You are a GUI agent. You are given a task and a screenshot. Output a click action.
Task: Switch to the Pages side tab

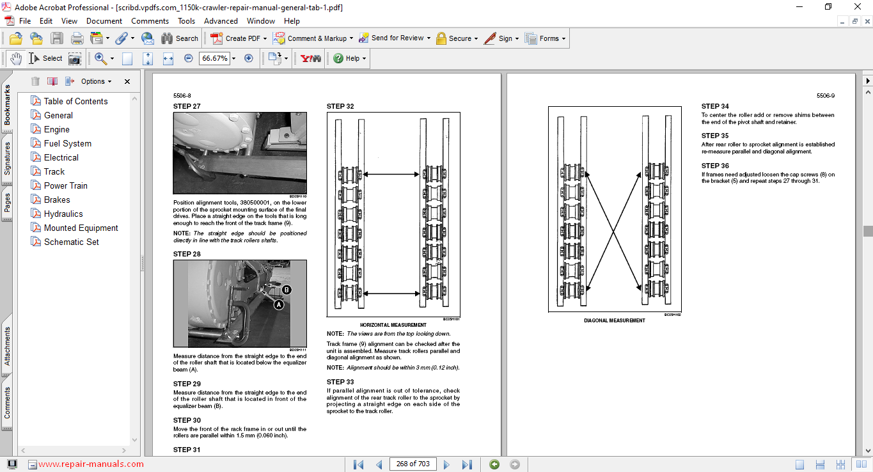(x=7, y=202)
